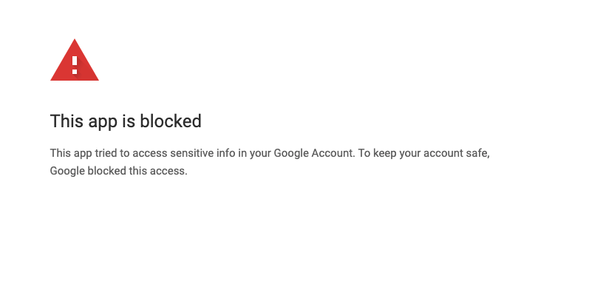Click the "This app is blocked" heading
The image size is (589, 307).
coord(126,121)
